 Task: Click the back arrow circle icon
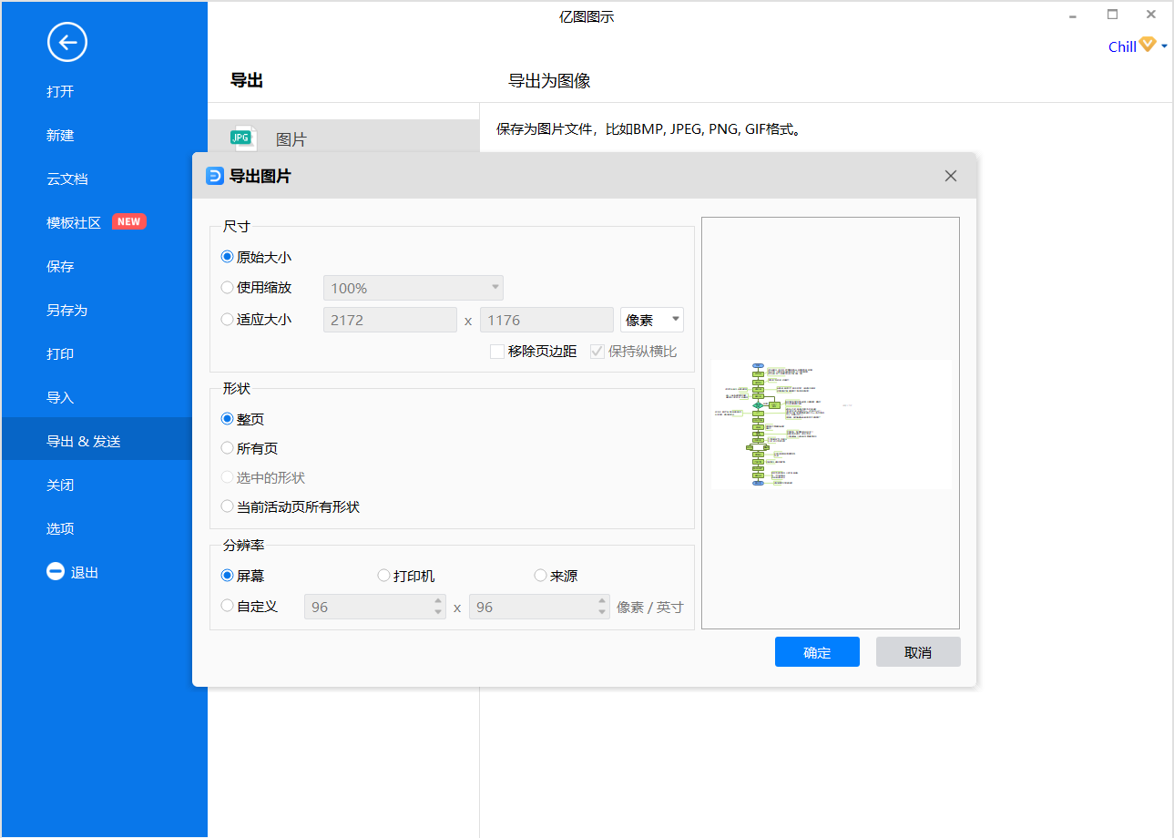67,42
